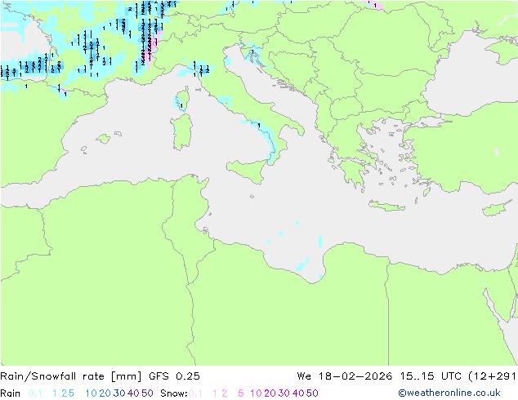Click the 'We 18-02-2026' date text
The height and width of the screenshot is (400, 518).
tap(345, 376)
